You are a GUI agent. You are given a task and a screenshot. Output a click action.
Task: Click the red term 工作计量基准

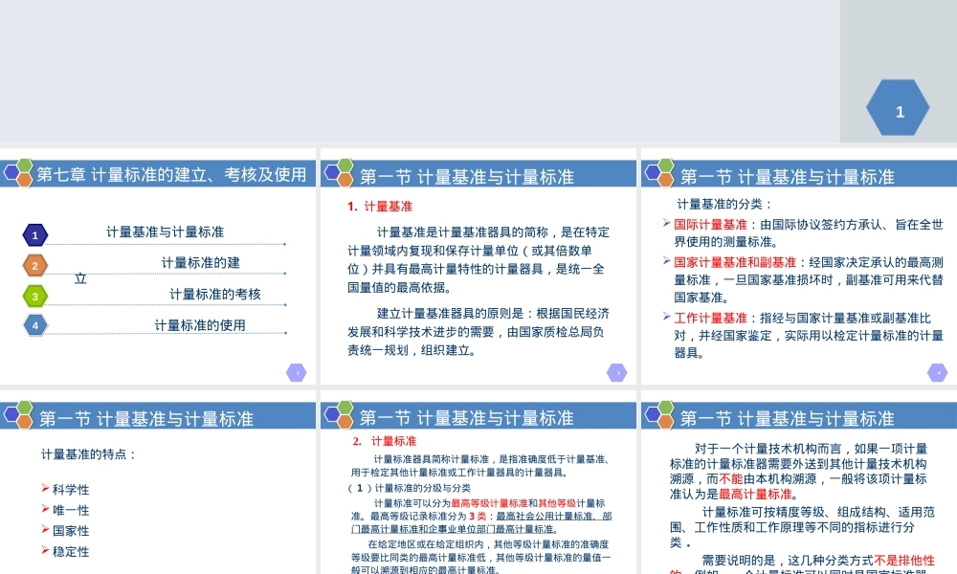tap(710, 318)
